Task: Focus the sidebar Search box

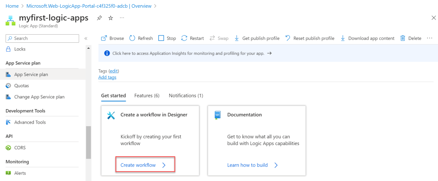Action: point(42,38)
